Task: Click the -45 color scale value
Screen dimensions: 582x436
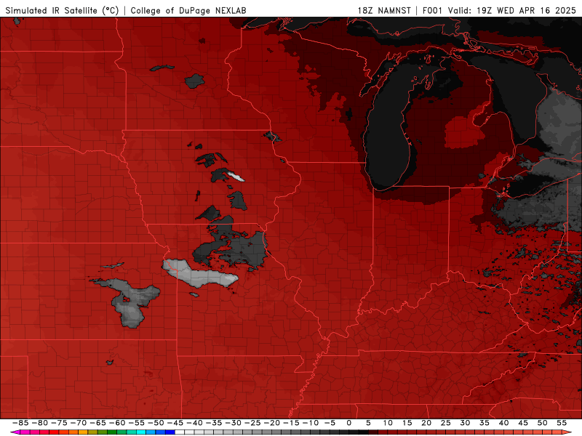Action: coord(175,423)
